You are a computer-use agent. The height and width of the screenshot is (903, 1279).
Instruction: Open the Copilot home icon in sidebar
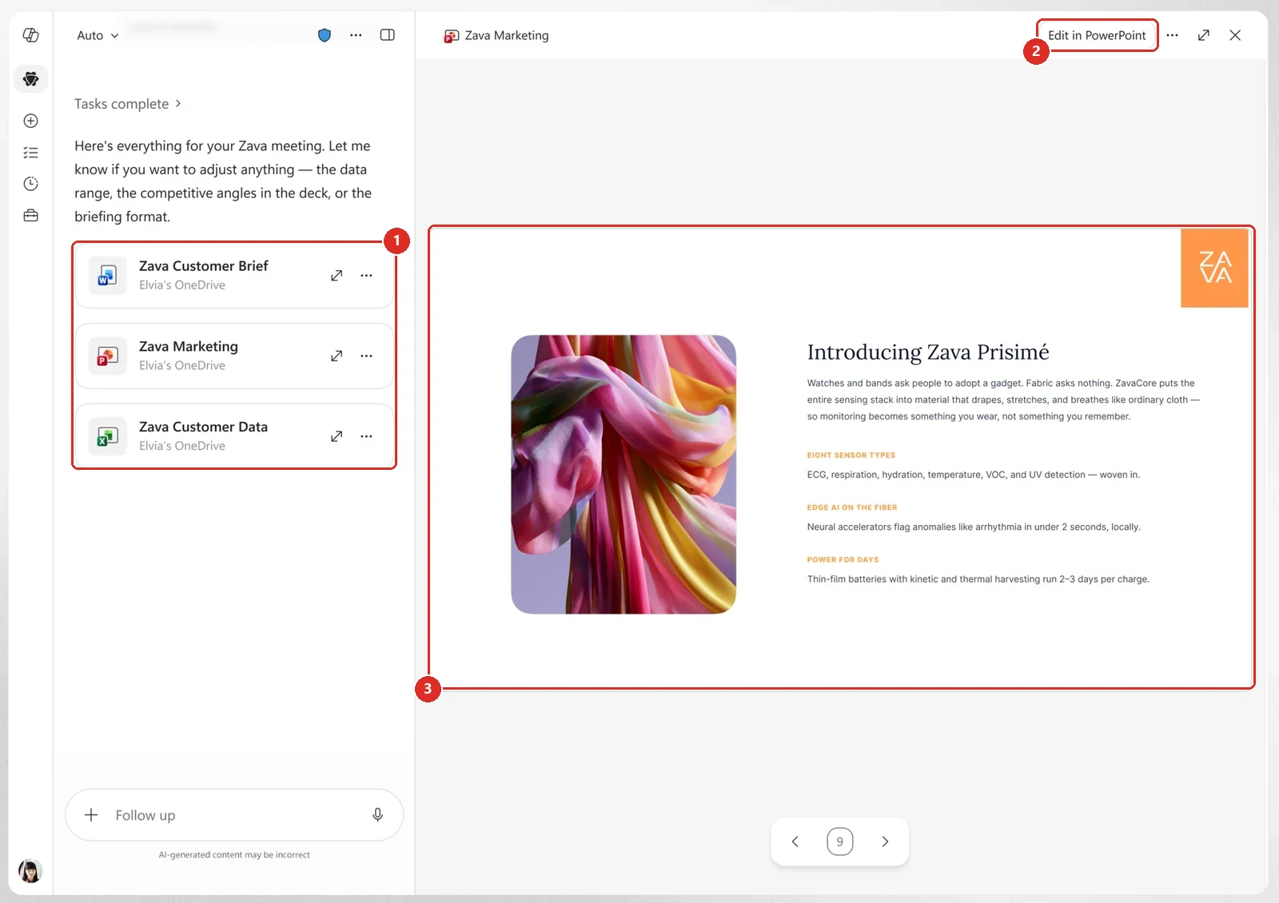click(x=30, y=35)
